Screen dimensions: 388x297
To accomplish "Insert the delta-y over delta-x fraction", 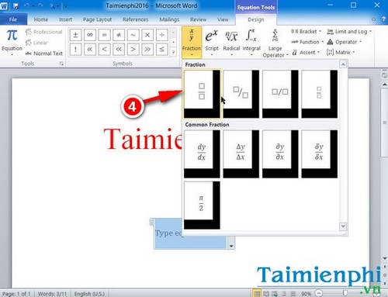I will tap(241, 154).
